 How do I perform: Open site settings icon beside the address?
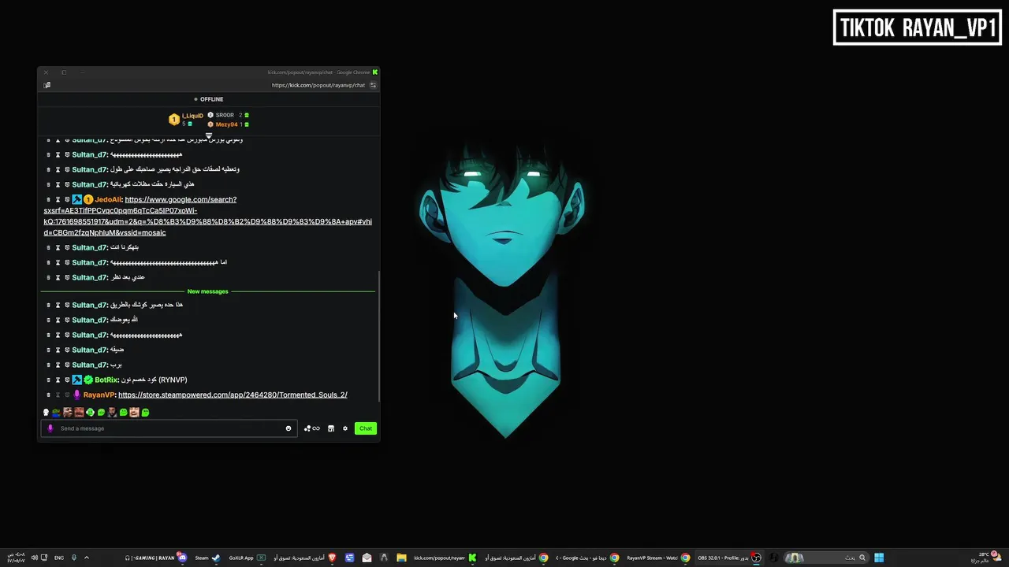[x=373, y=85]
